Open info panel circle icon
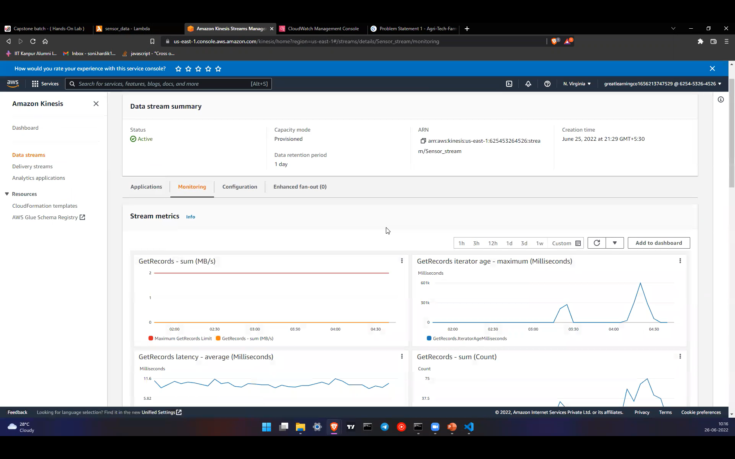The image size is (735, 459). pos(721,99)
